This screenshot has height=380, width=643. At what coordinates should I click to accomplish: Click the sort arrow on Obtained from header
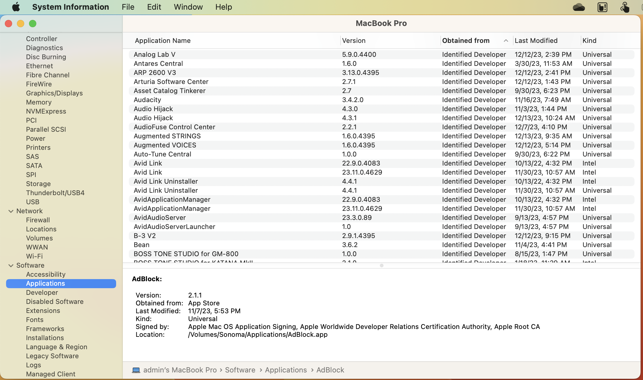click(x=505, y=40)
